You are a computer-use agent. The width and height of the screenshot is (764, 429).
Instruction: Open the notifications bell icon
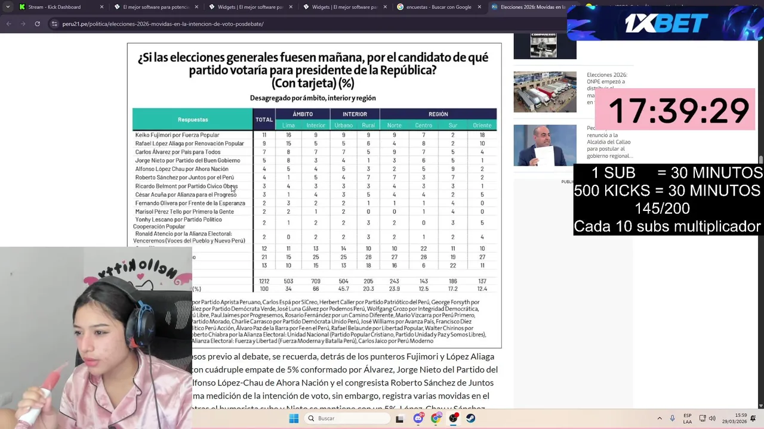(753, 418)
